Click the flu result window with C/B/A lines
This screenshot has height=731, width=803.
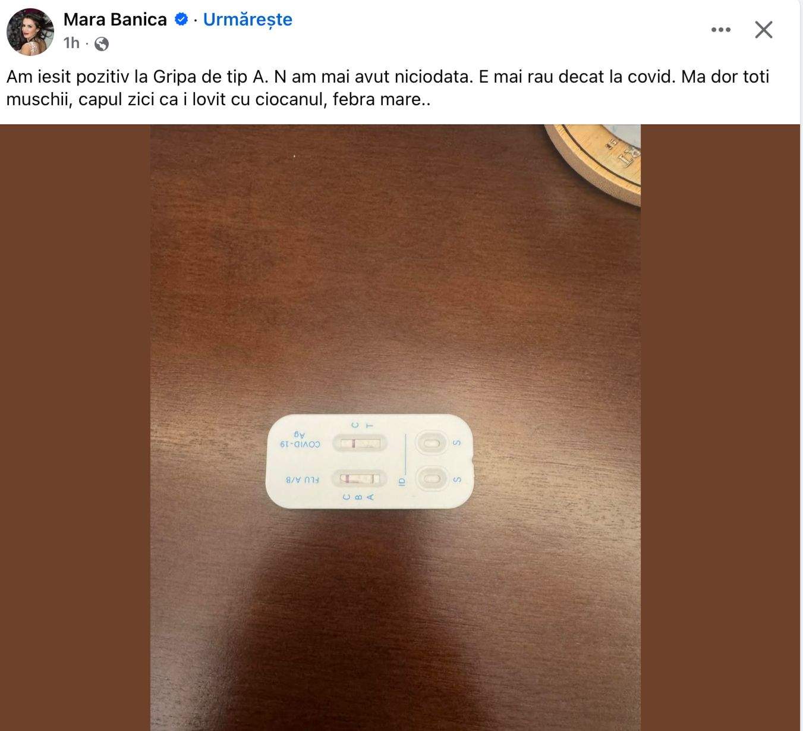coord(359,479)
